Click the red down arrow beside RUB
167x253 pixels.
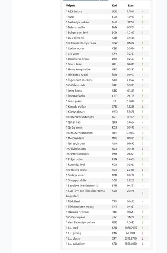143,170
